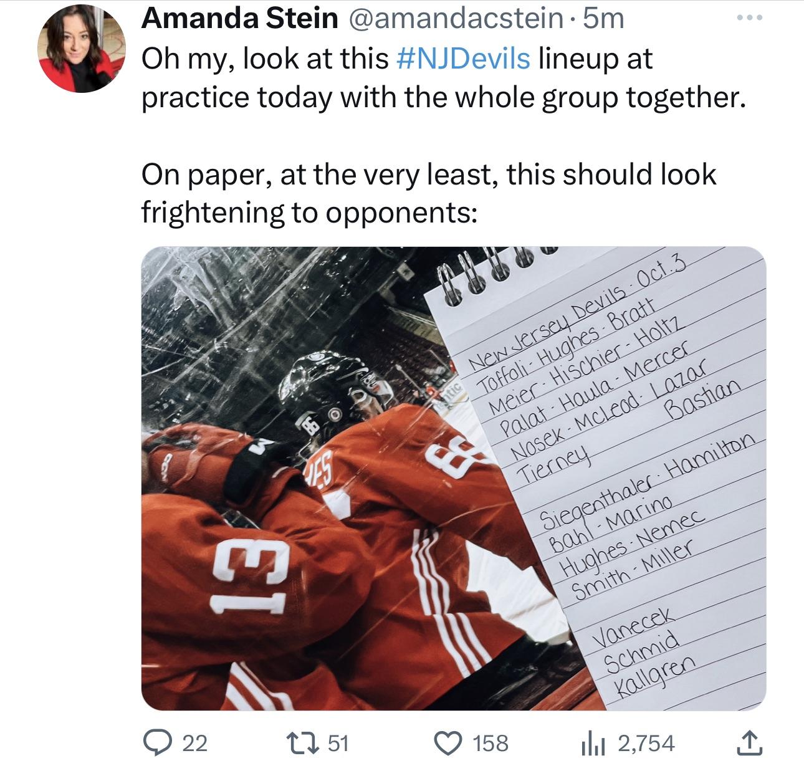Open the Amanda Stein display name
804x776 pixels.
pyautogui.click(x=239, y=19)
